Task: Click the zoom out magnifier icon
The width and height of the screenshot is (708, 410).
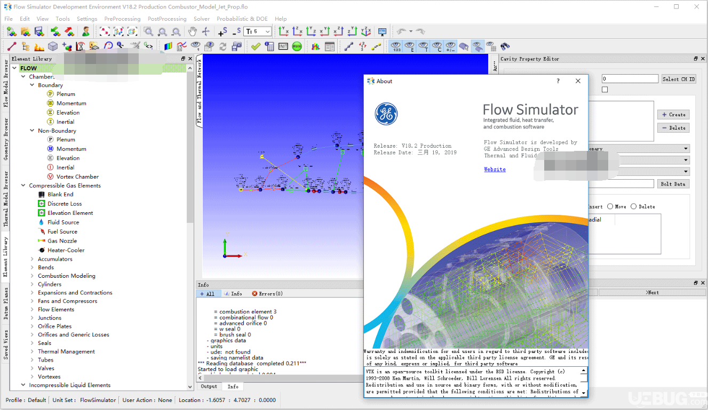Action: click(176, 31)
